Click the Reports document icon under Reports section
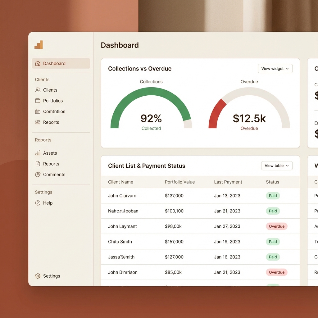Viewport: 318px width, 318px height. click(x=38, y=164)
